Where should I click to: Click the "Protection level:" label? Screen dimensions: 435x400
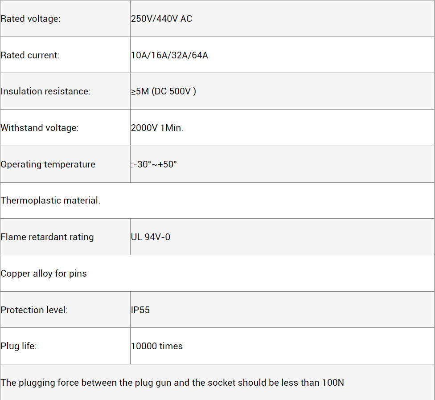[34, 310]
